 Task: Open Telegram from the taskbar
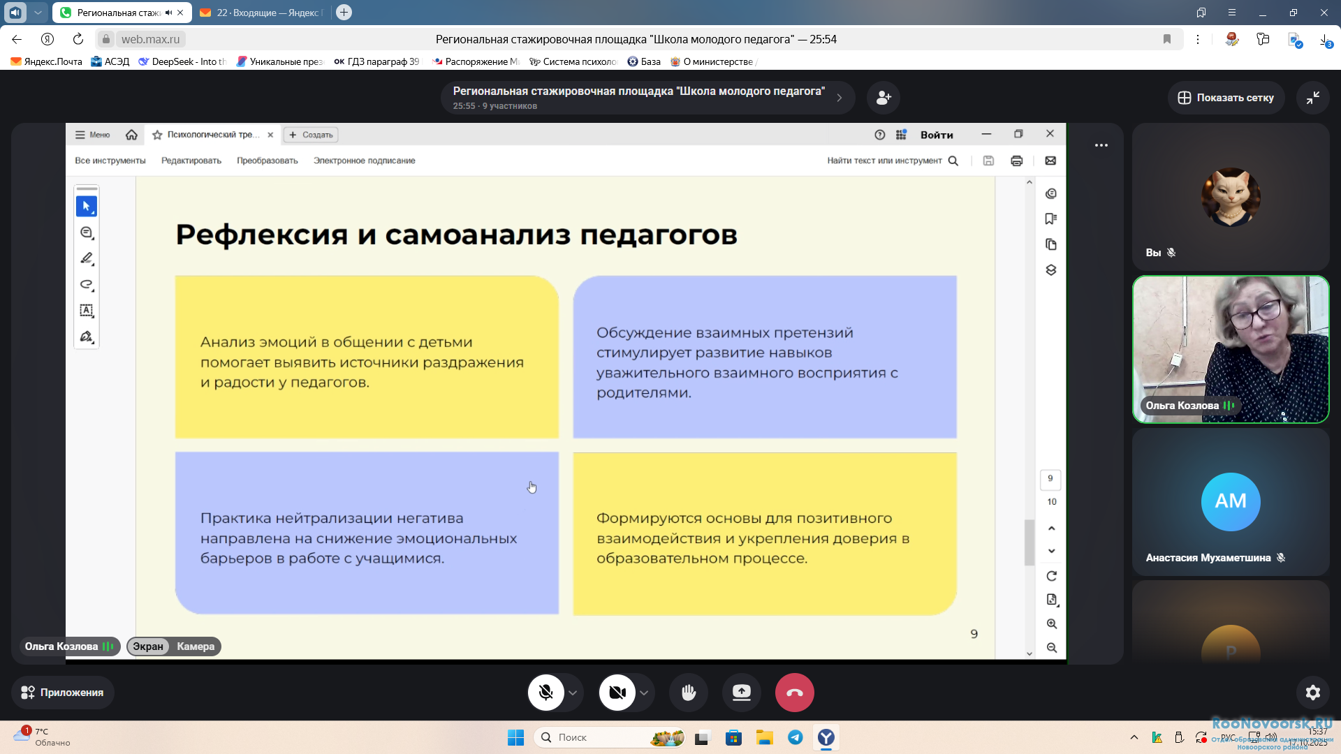(x=795, y=737)
